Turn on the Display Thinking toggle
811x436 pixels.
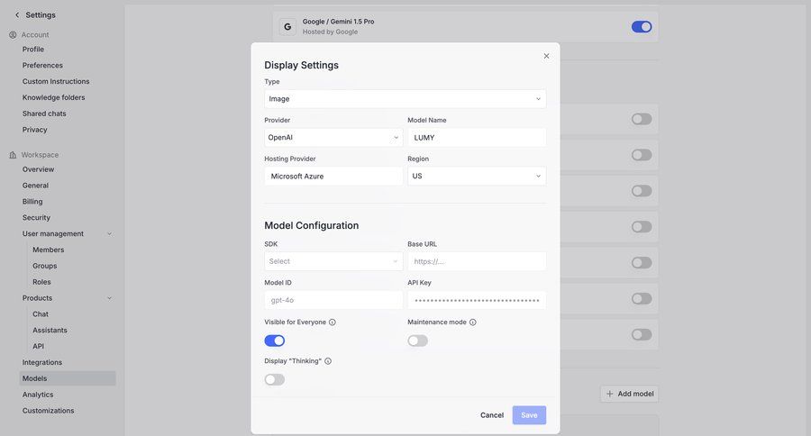pos(275,379)
